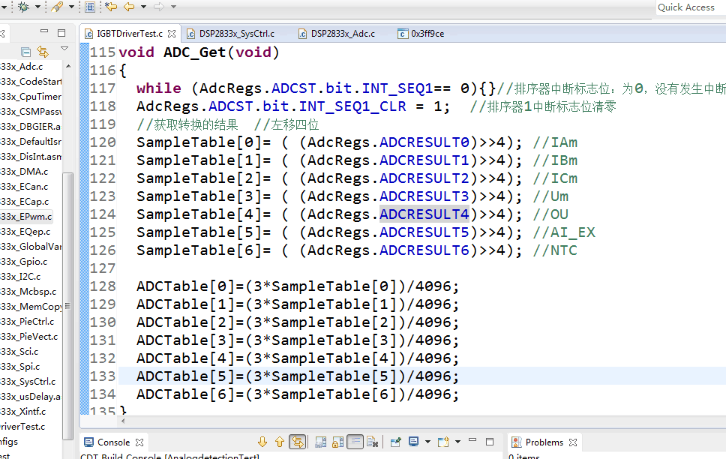The height and width of the screenshot is (459, 726).
Task: Open the Open Console dropdown arrow
Action: (457, 442)
